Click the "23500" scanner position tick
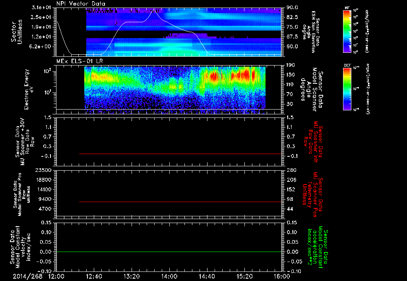Image resolution: width=407 pixels, height=281 pixels. click(x=43, y=170)
